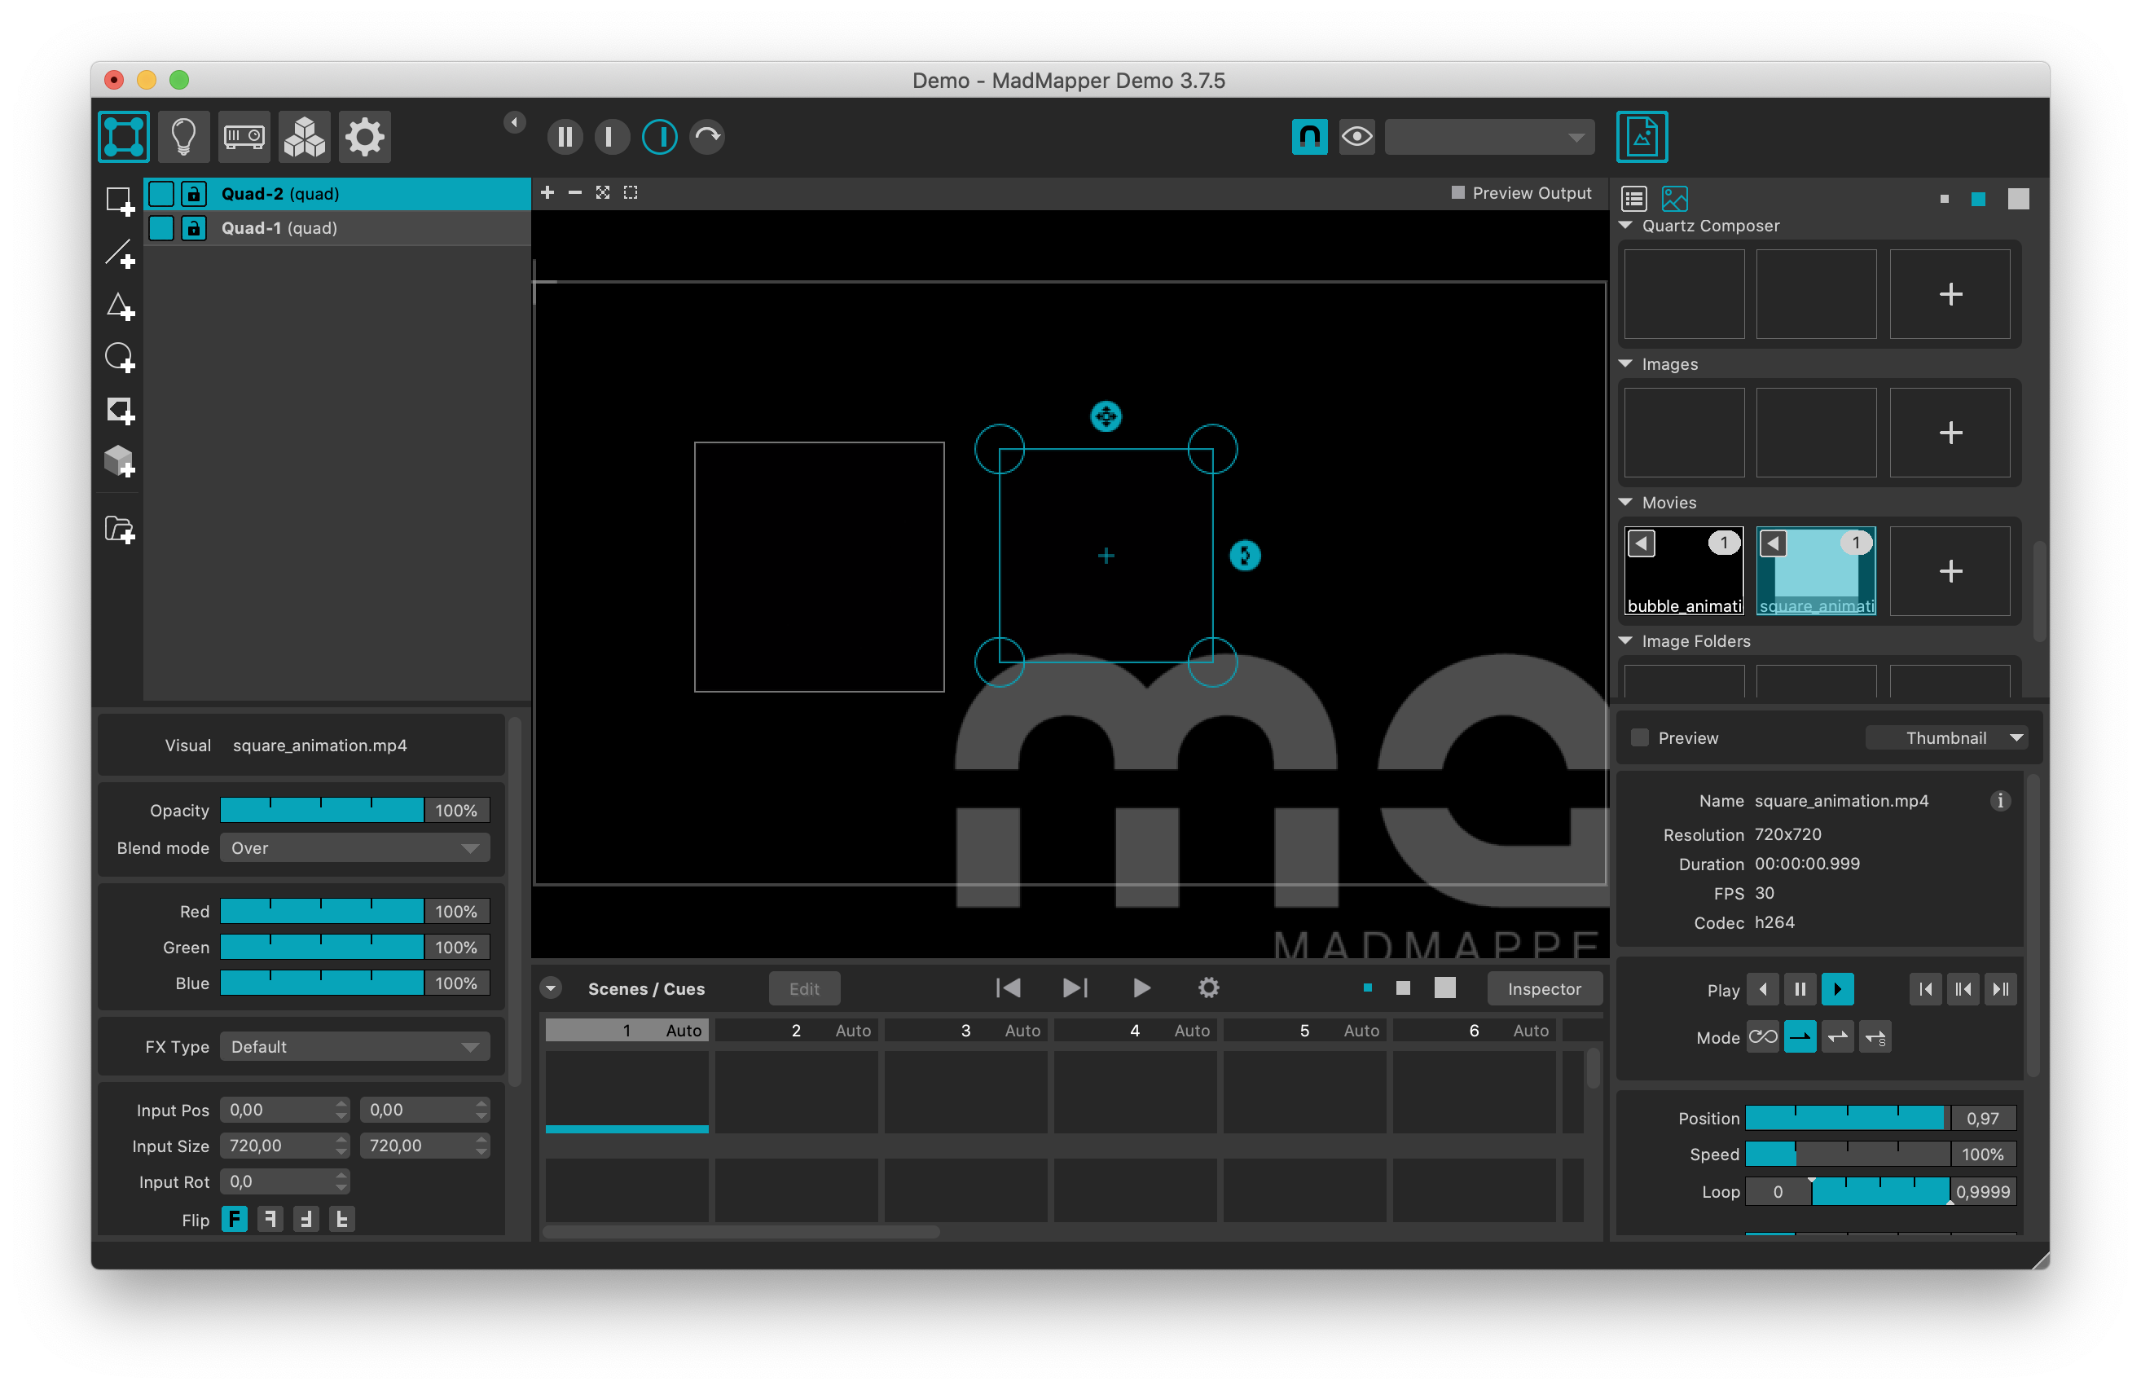
Task: Select the Add Mask tool
Action: (x=120, y=411)
